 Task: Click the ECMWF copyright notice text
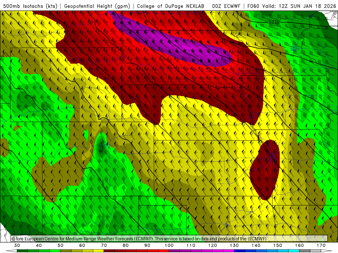(x=139, y=239)
